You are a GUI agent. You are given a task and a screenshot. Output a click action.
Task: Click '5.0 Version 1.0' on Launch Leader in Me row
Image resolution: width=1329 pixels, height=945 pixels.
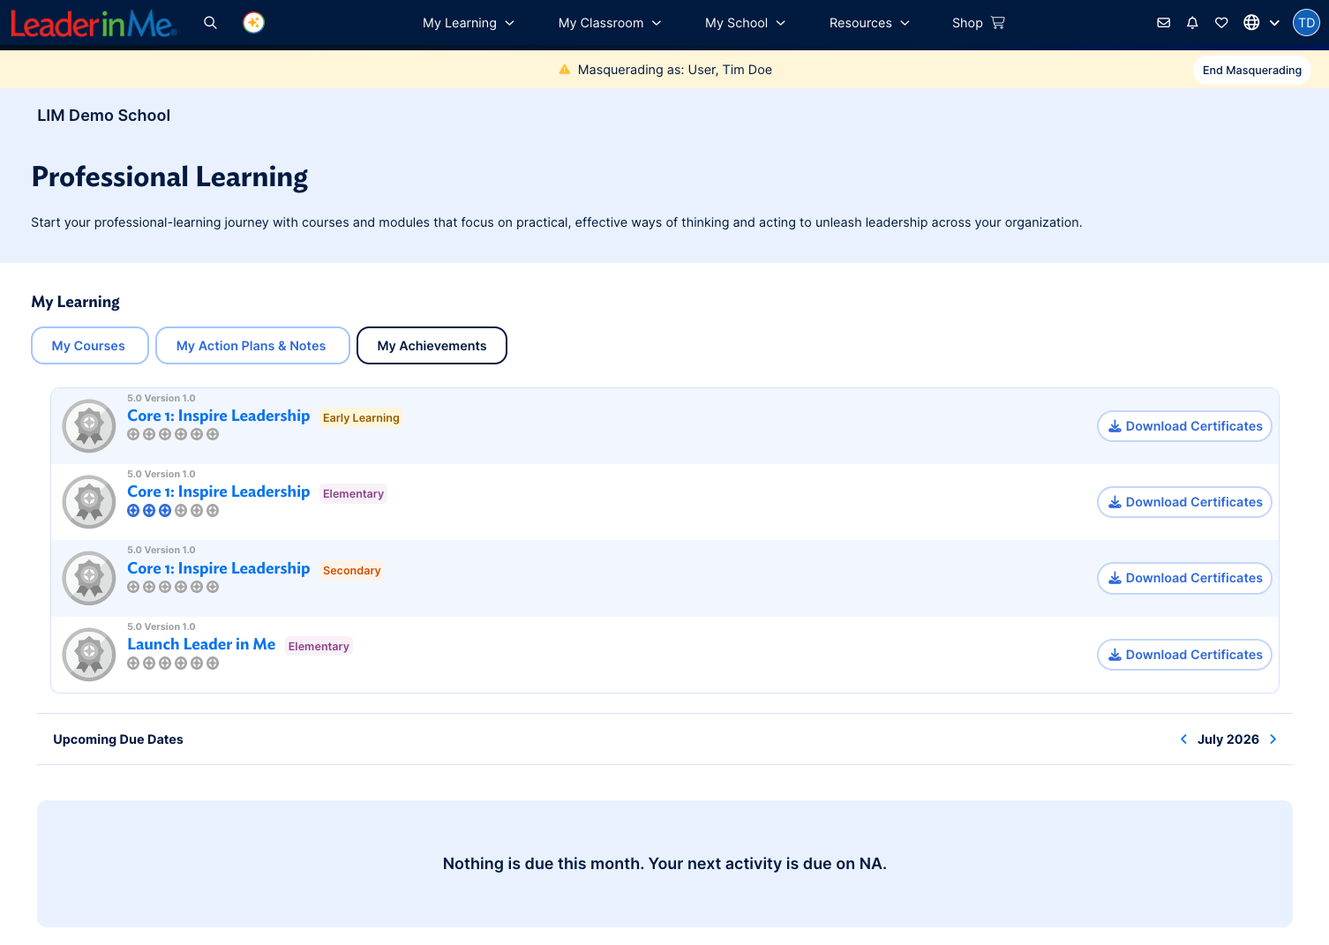(161, 627)
